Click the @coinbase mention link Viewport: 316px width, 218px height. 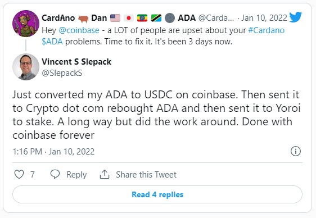(x=79, y=30)
